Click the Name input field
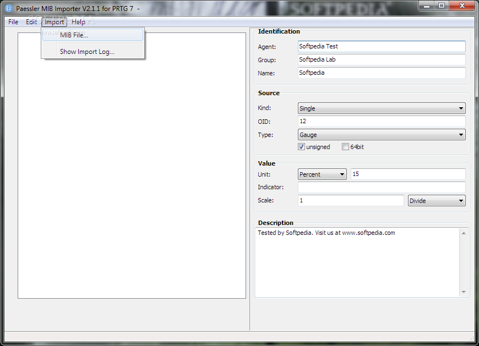Image resolution: width=479 pixels, height=346 pixels. click(382, 73)
